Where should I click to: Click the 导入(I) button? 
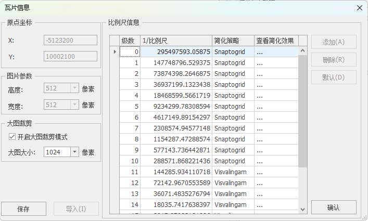click(76, 209)
